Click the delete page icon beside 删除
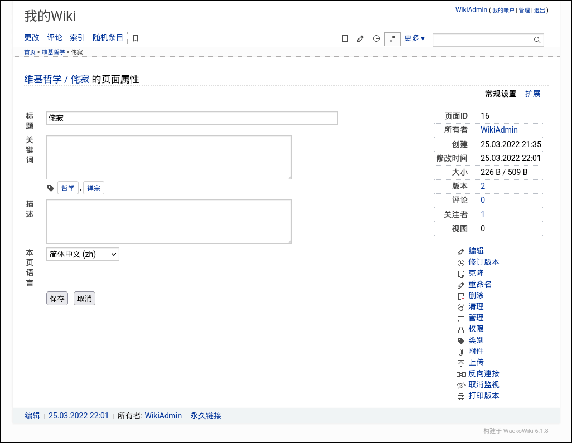 coord(461,295)
